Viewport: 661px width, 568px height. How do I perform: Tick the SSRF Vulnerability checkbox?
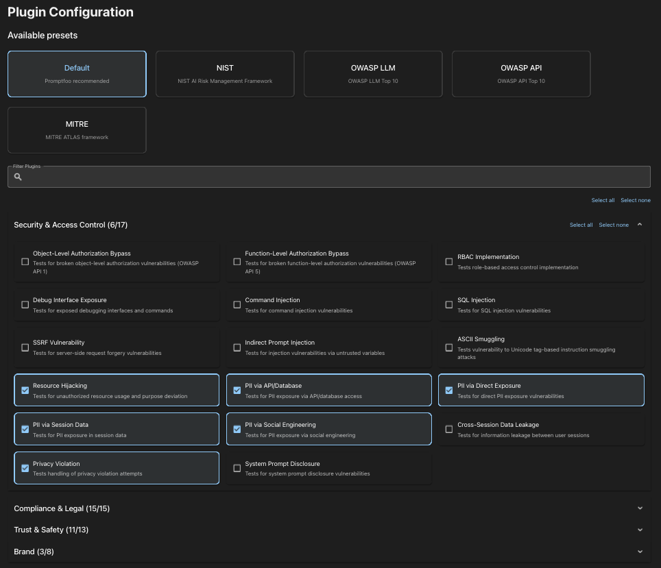[x=25, y=347]
